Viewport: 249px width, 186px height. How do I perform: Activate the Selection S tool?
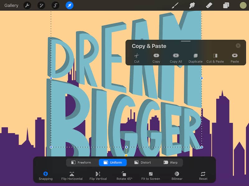[x=55, y=5]
